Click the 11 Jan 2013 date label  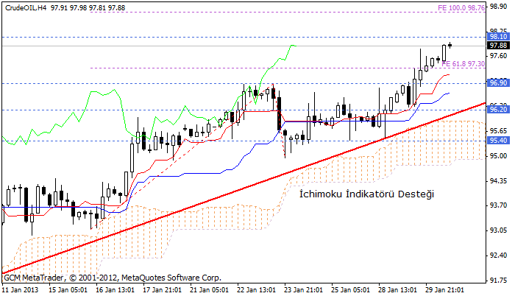click(20, 289)
